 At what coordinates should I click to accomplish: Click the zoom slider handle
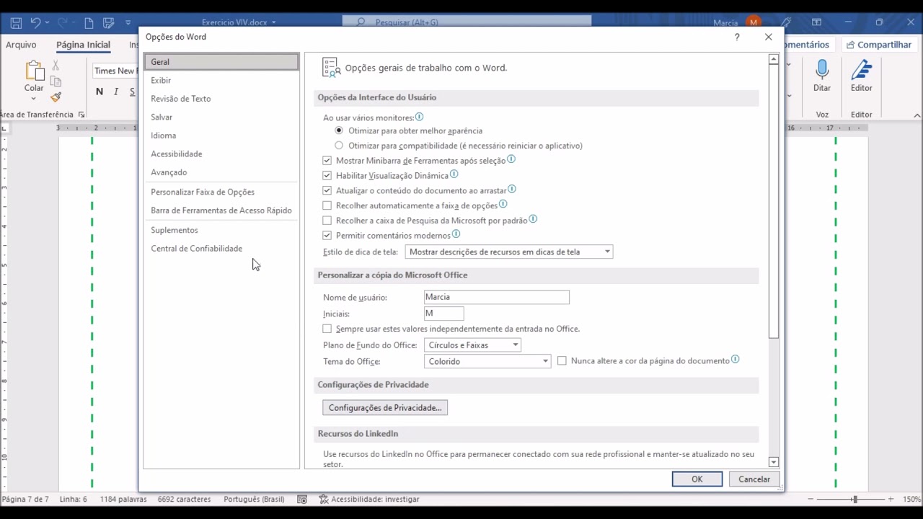pyautogui.click(x=854, y=499)
